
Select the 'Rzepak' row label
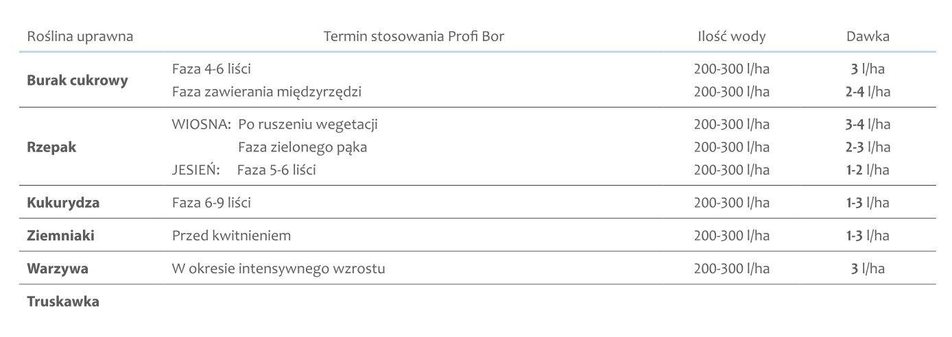click(51, 147)
